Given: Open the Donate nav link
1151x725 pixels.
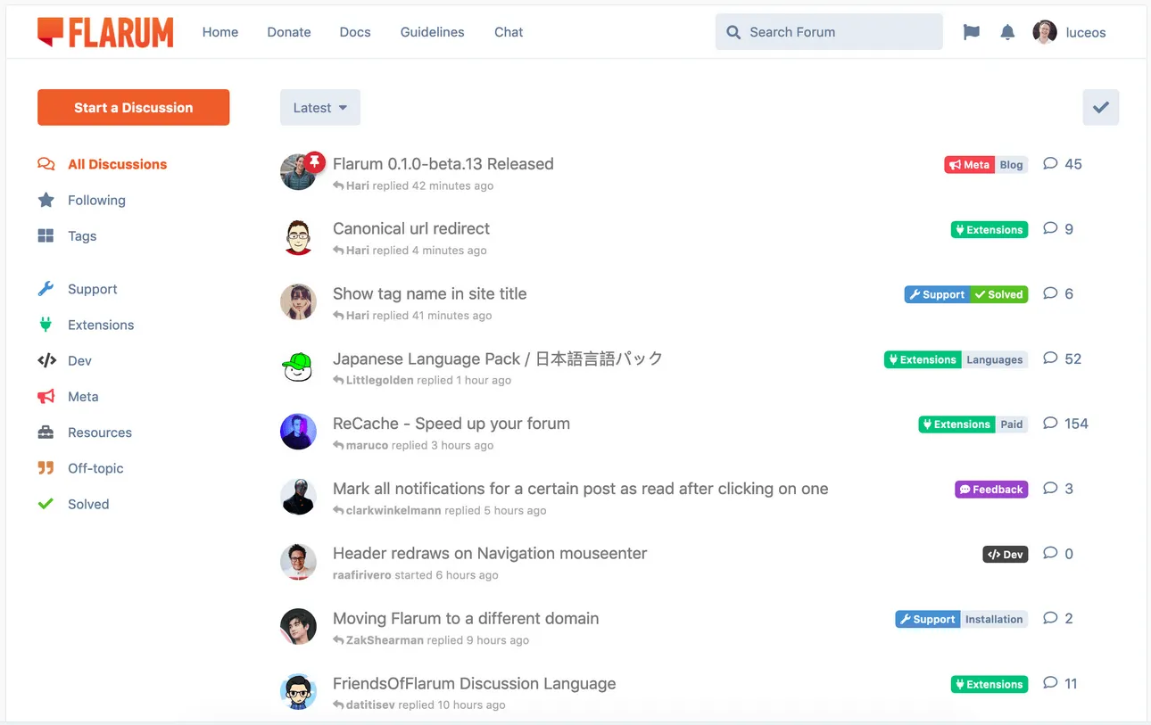Looking at the screenshot, I should pyautogui.click(x=289, y=32).
